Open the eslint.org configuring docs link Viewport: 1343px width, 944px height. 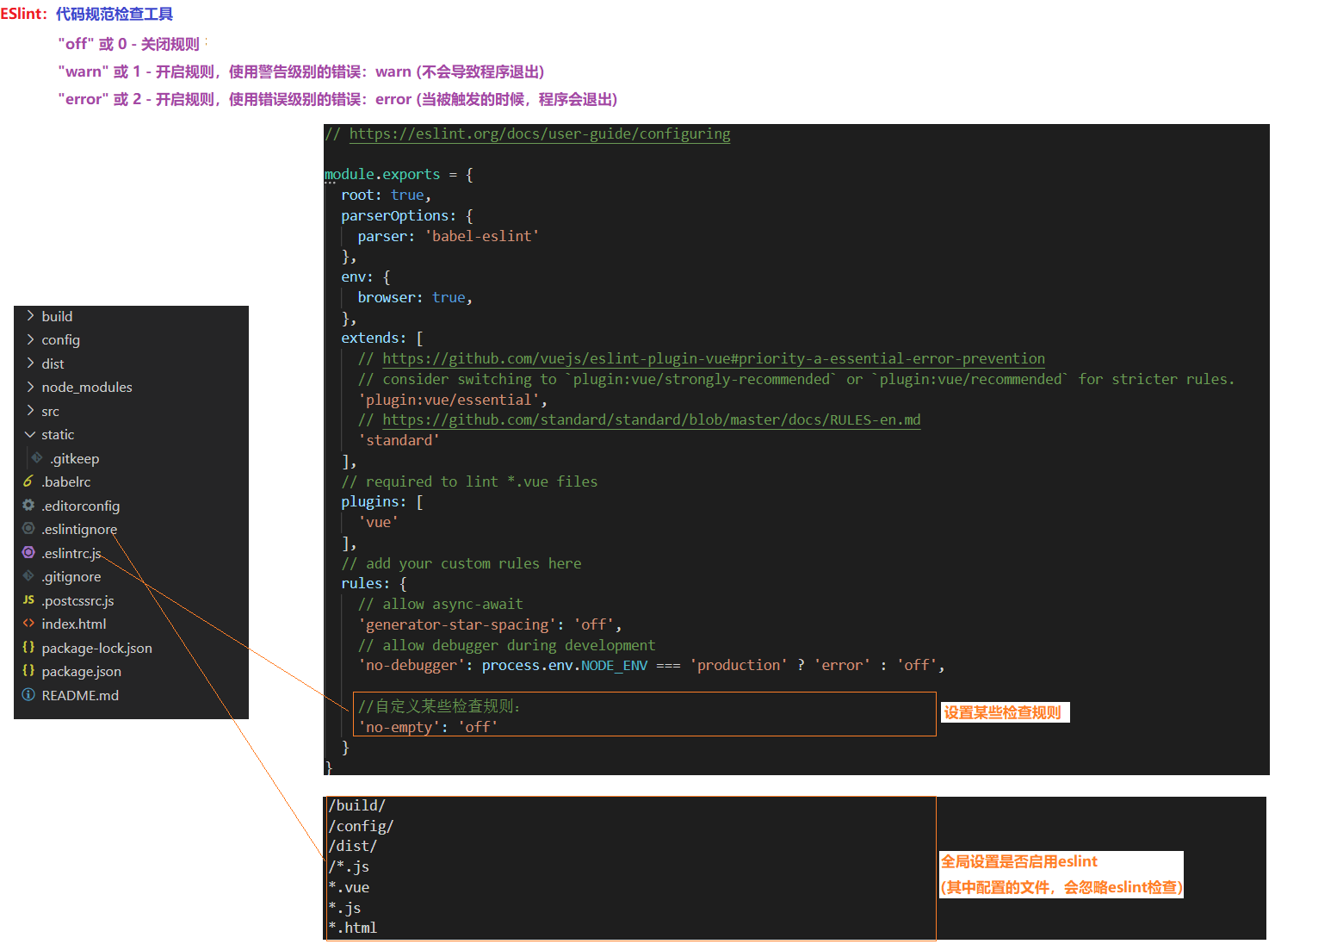click(539, 134)
